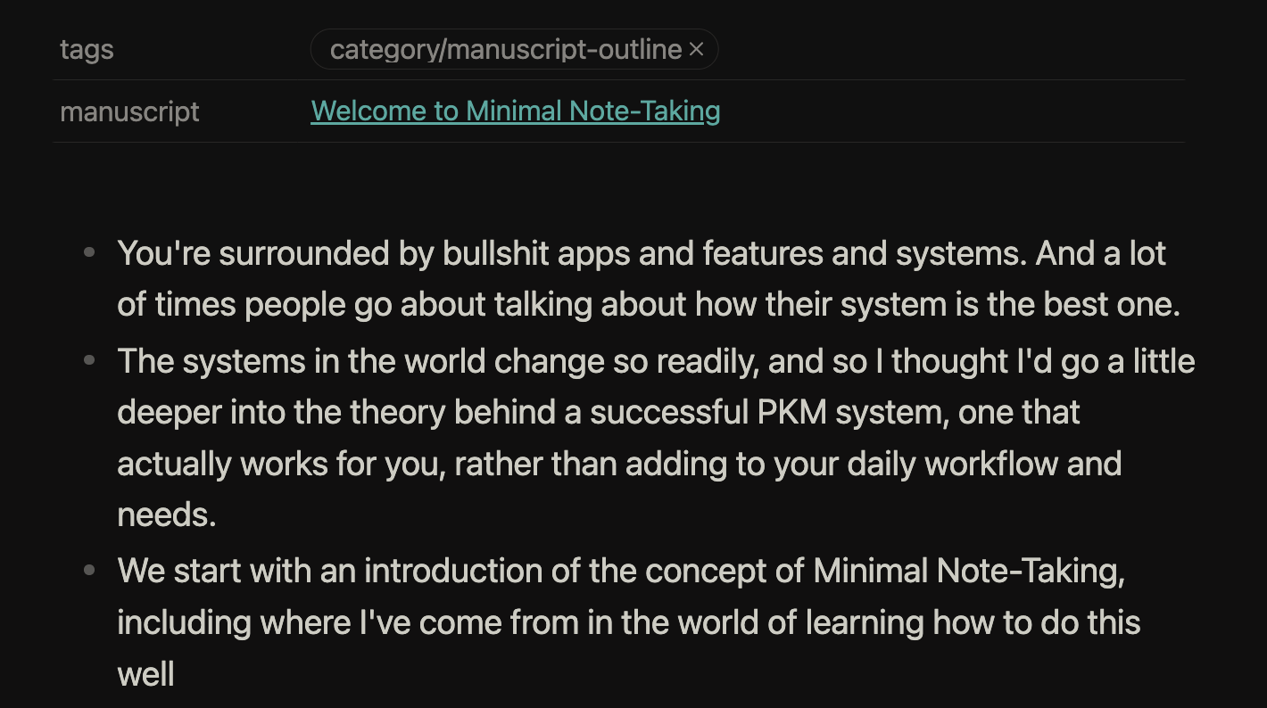The image size is (1267, 708).
Task: Click "Minimal Note-Taking," in the third bullet
Action: pos(969,571)
